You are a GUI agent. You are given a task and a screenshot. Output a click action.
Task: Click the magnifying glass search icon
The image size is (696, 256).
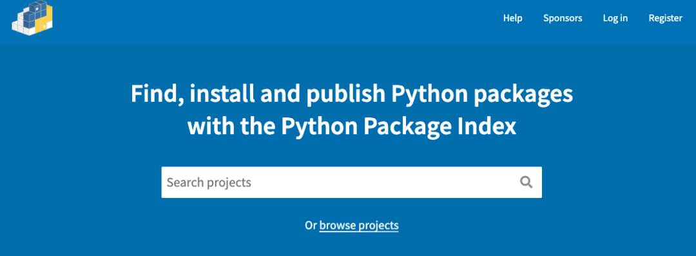(x=526, y=182)
